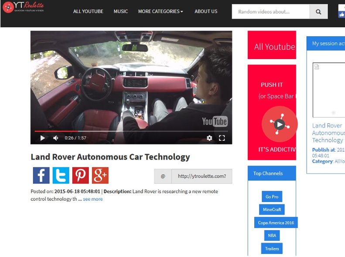Open the Land Rover Autonomous Technology session link
Viewport: 345px width, 257px height.
328,133
